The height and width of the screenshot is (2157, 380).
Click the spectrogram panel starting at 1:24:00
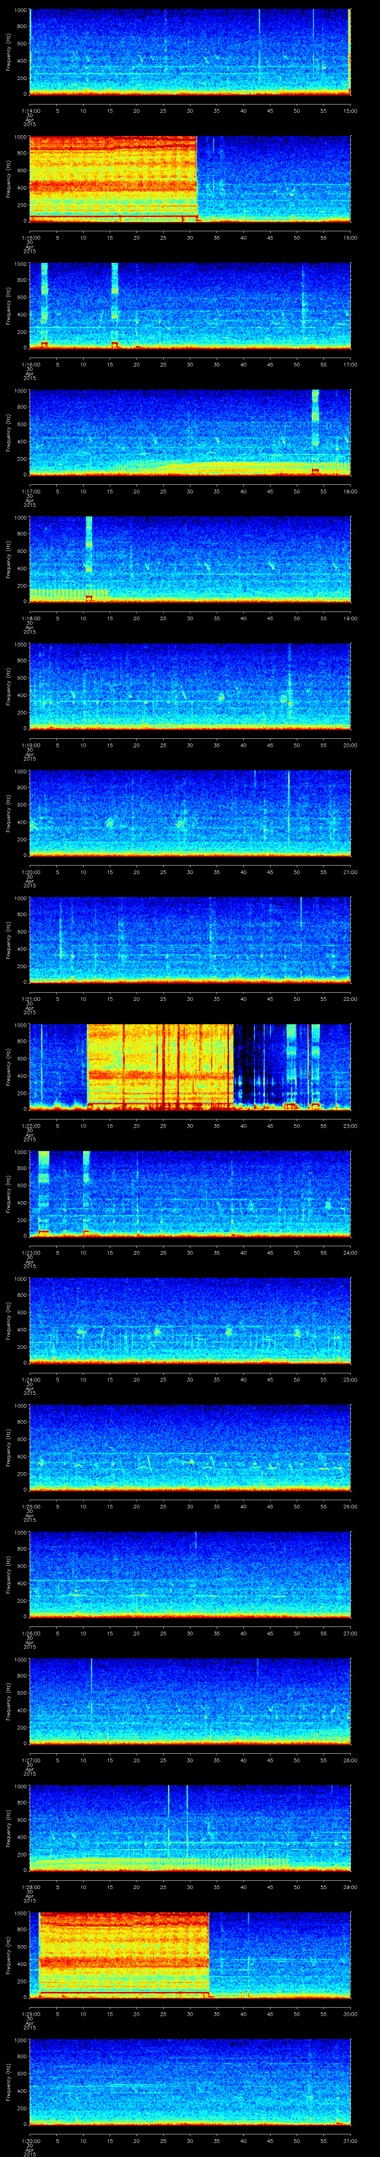[x=190, y=1320]
